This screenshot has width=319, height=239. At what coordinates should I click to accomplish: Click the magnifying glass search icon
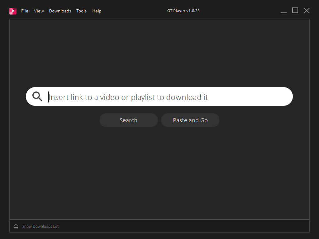pyautogui.click(x=37, y=96)
